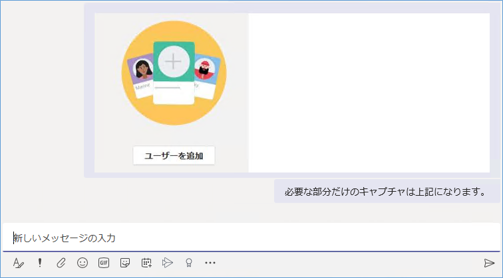The height and width of the screenshot is (278, 503).
Task: Expand more messaging options via the ellipsis
Action: click(x=210, y=263)
